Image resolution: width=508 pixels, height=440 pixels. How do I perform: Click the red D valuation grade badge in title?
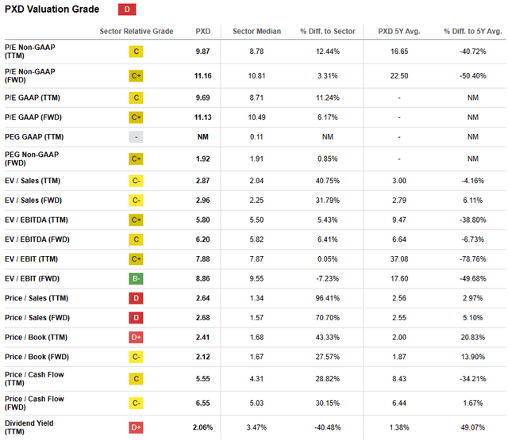click(126, 10)
